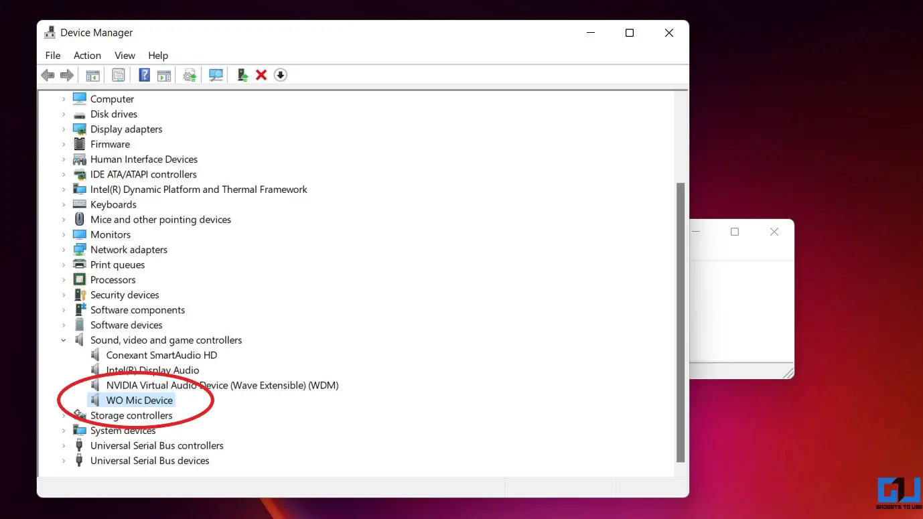Open the File menu
Viewport: 923px width, 519px height.
pos(53,56)
